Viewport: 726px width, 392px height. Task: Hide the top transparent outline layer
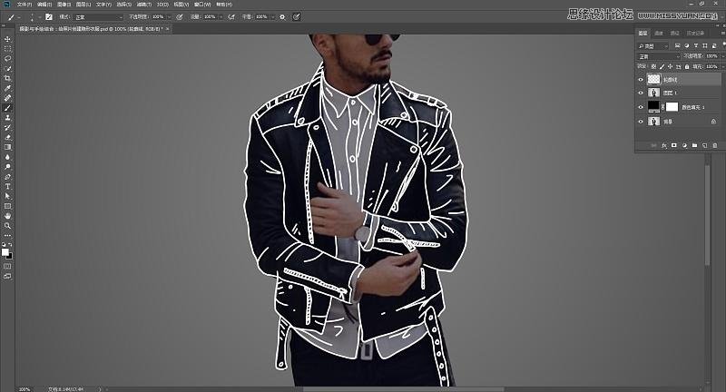coord(641,80)
